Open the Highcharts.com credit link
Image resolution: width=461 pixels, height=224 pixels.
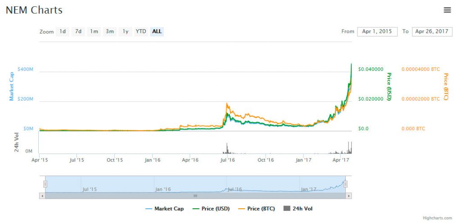(438, 218)
